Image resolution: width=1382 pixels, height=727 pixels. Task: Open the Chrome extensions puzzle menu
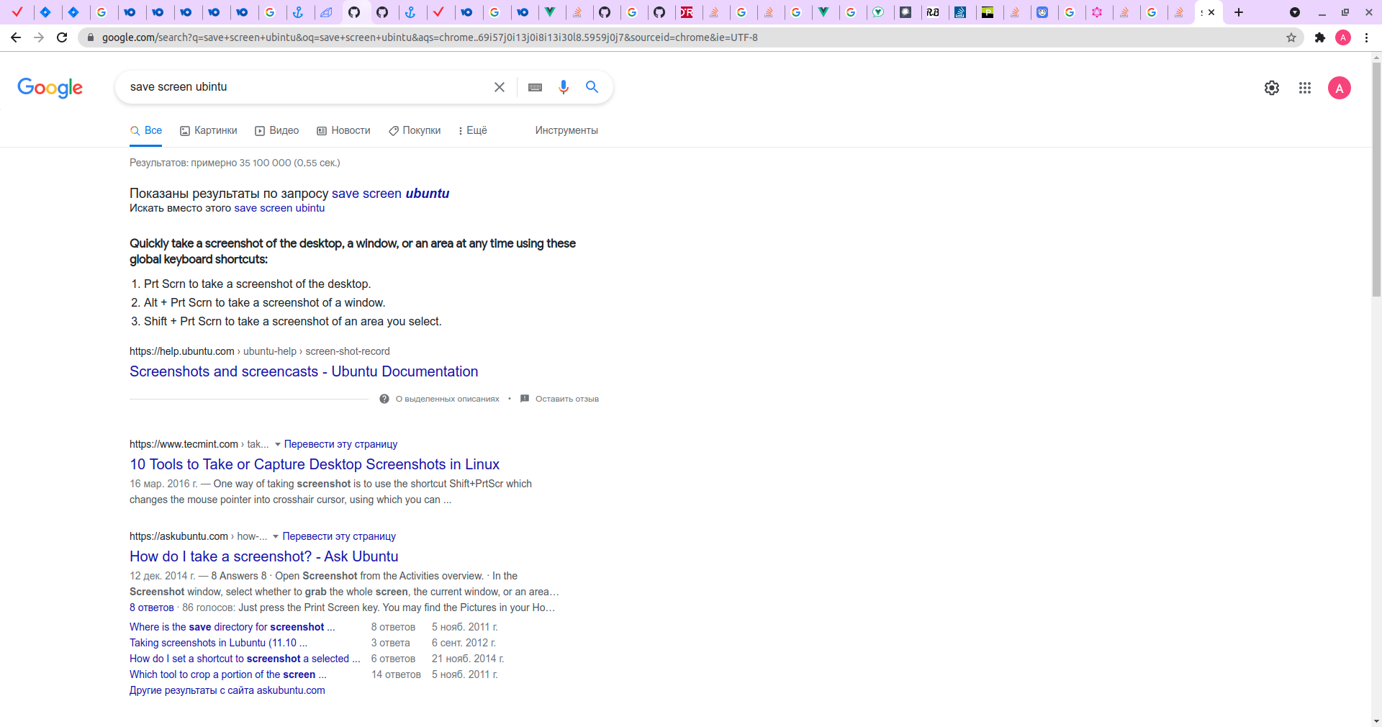coord(1320,37)
